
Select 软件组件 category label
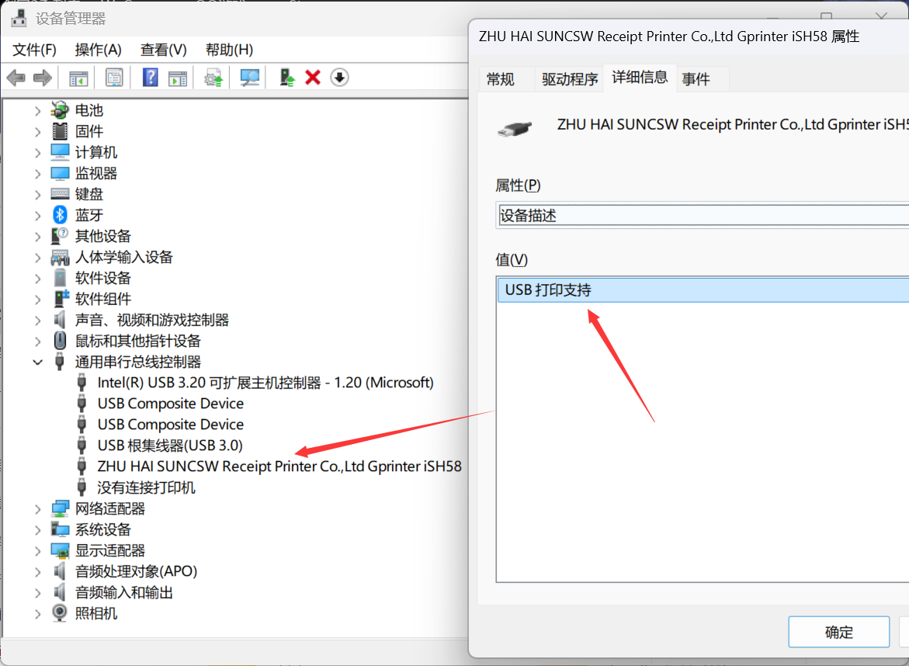102,299
